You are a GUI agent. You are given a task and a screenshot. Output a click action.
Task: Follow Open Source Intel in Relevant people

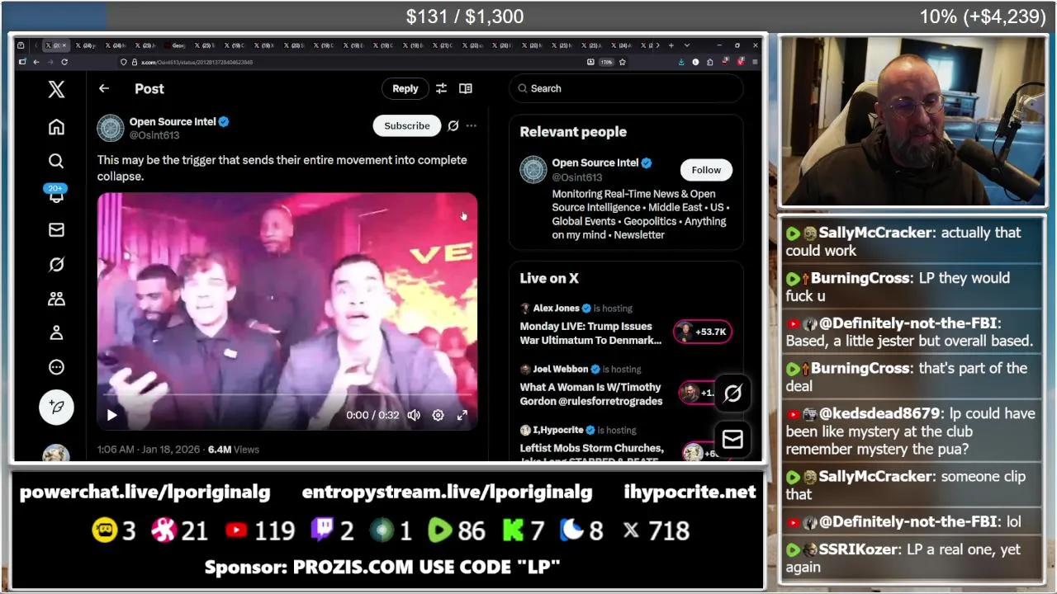[x=706, y=170]
